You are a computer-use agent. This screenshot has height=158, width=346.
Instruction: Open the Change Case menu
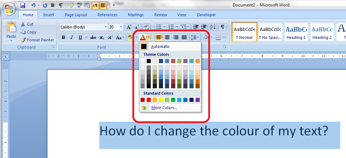[120, 37]
